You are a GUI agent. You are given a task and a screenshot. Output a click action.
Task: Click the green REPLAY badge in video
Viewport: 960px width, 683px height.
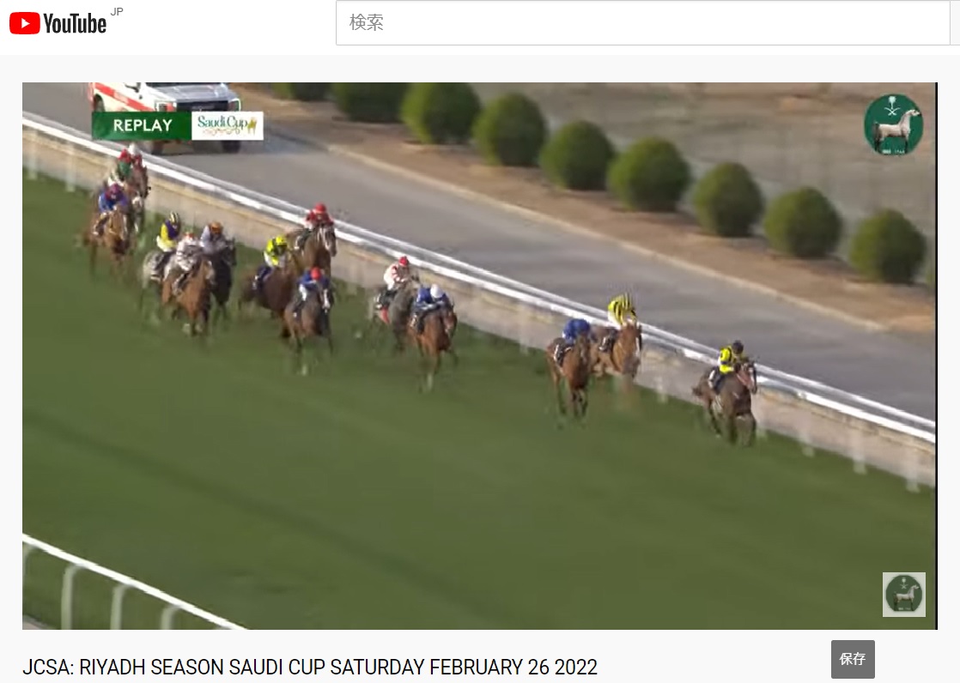tap(142, 125)
